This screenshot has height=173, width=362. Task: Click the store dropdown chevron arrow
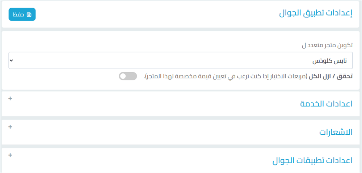point(12,60)
